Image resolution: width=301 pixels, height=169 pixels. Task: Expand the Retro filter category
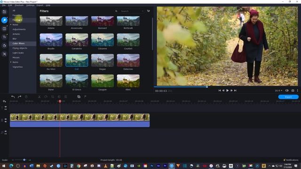(11, 62)
